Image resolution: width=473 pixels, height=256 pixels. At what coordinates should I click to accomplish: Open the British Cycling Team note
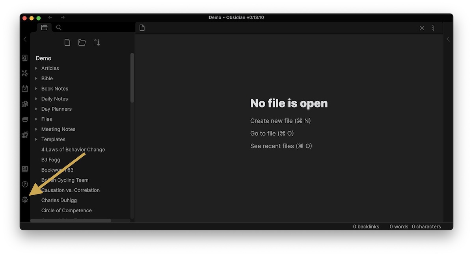click(x=65, y=180)
